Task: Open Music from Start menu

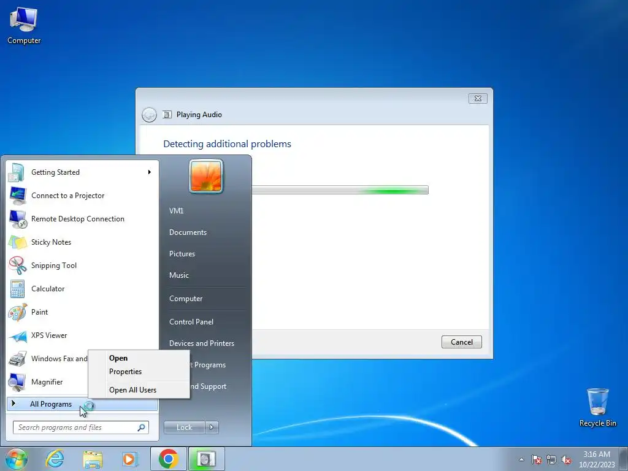Action: (178, 275)
